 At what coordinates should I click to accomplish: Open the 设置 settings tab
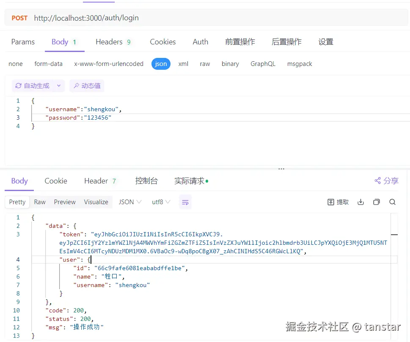[x=326, y=42]
